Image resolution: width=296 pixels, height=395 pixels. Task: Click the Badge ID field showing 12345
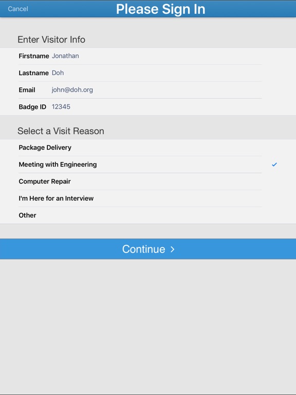click(157, 106)
